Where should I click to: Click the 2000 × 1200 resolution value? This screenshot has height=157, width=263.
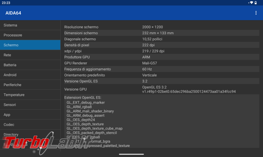(153, 27)
